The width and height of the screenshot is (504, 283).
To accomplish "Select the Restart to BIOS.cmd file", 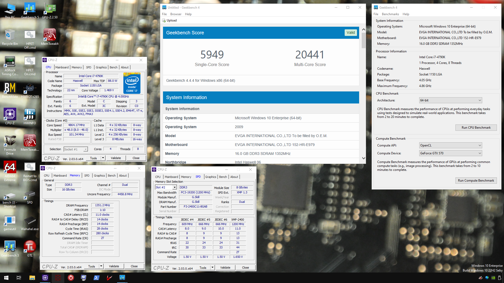I will [30, 171].
